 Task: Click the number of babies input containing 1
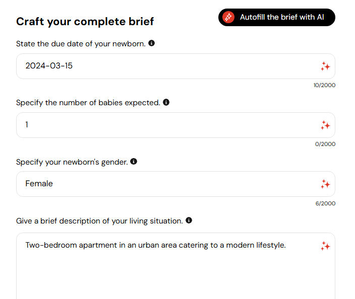(x=175, y=125)
